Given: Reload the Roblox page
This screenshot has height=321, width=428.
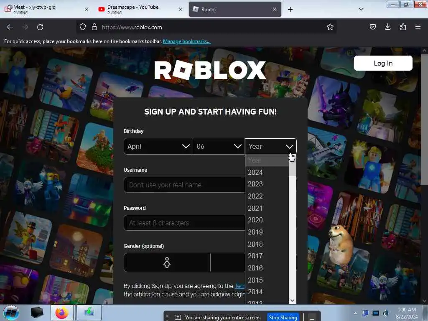Looking at the screenshot, I should click(x=40, y=27).
